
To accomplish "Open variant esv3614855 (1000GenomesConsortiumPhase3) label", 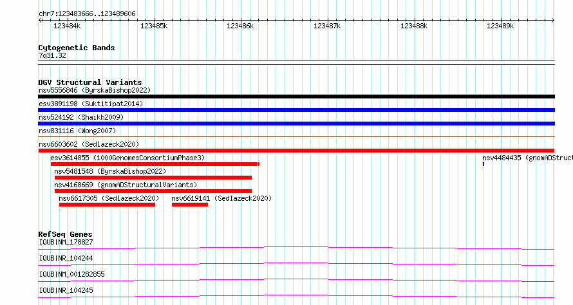I will [x=127, y=158].
